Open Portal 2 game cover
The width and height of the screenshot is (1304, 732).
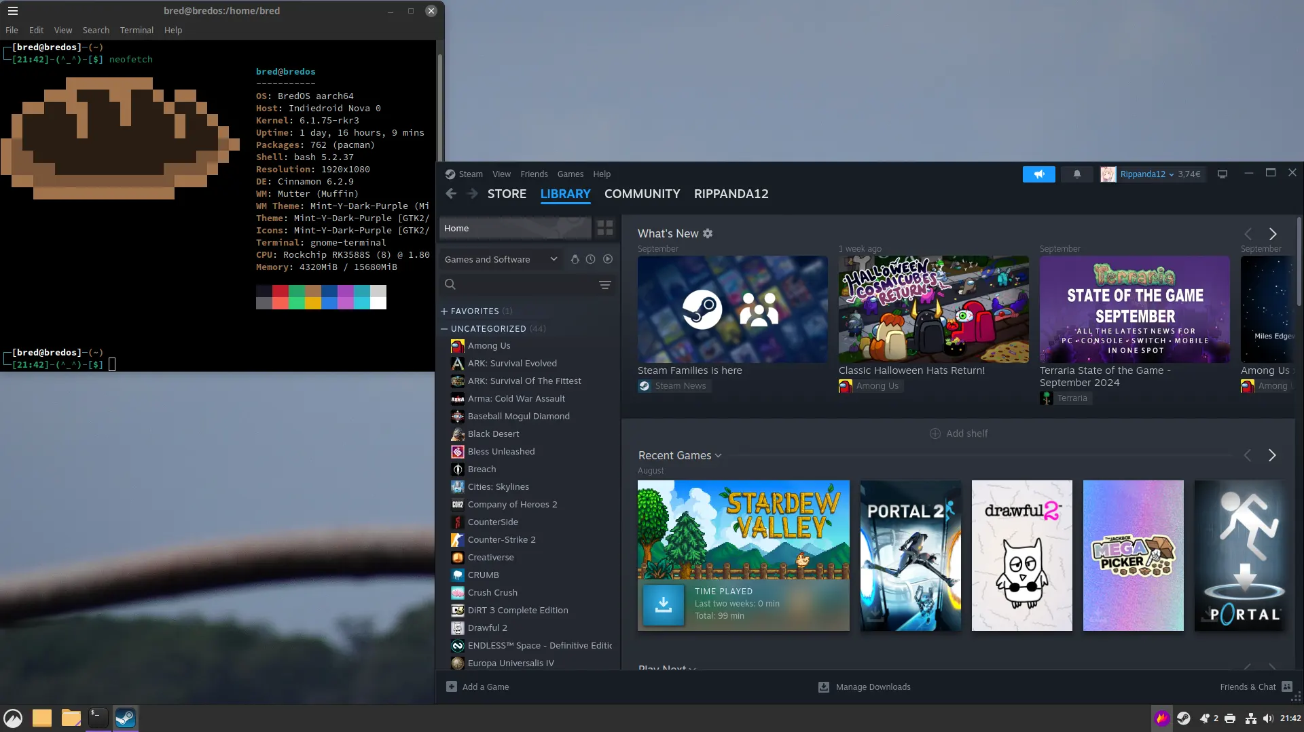[x=910, y=556]
